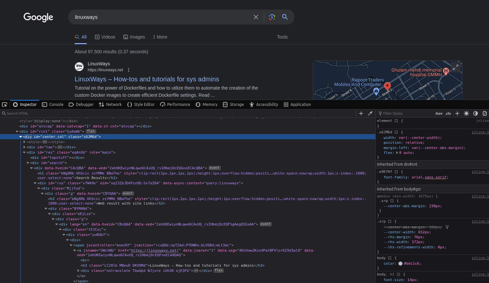
Task: Click the LinuxWays site favicon
Action: pos(79,67)
